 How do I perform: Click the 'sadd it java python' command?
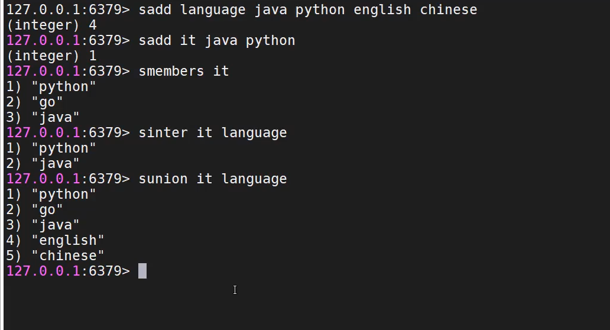(216, 40)
